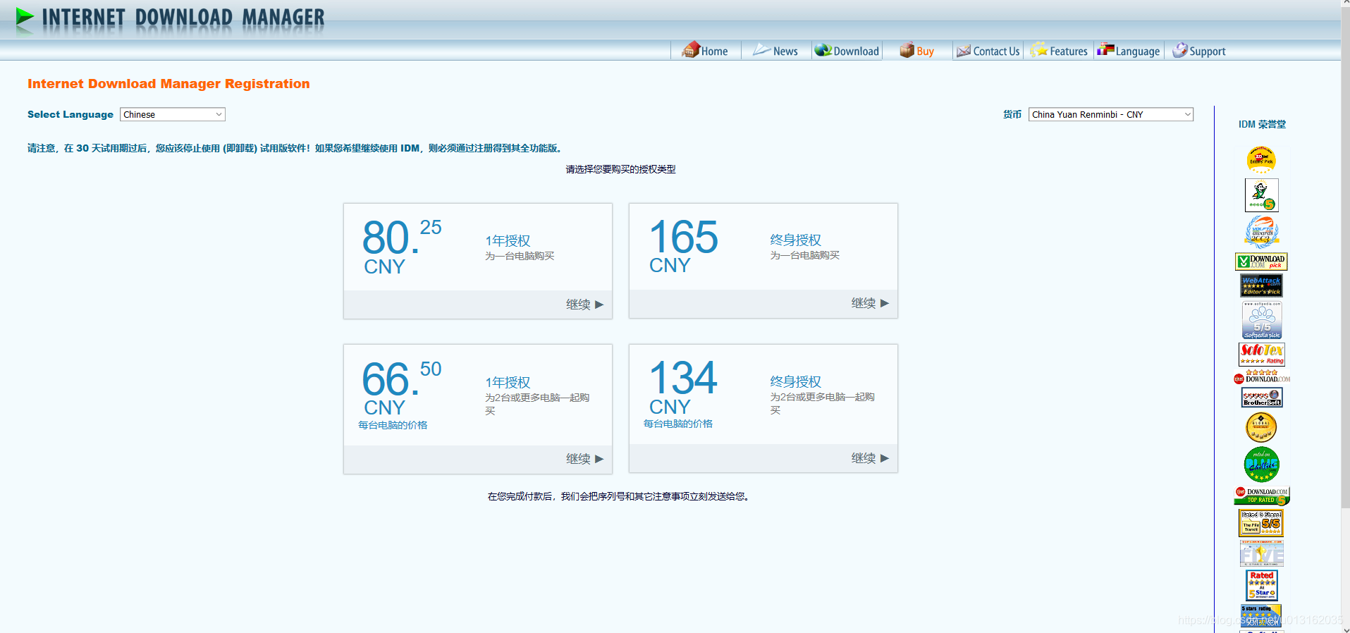
Task: Click the Rated 5 Star Internet Apps badge
Action: click(x=1261, y=585)
